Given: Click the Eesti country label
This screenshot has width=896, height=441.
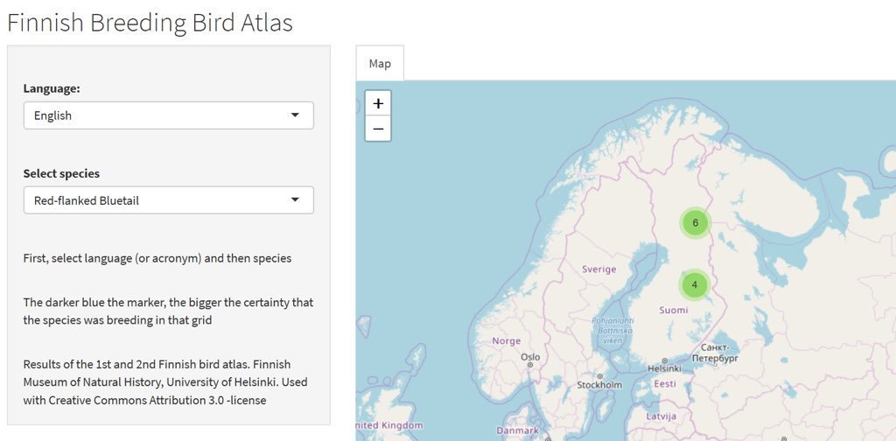Looking at the screenshot, I should [x=665, y=384].
